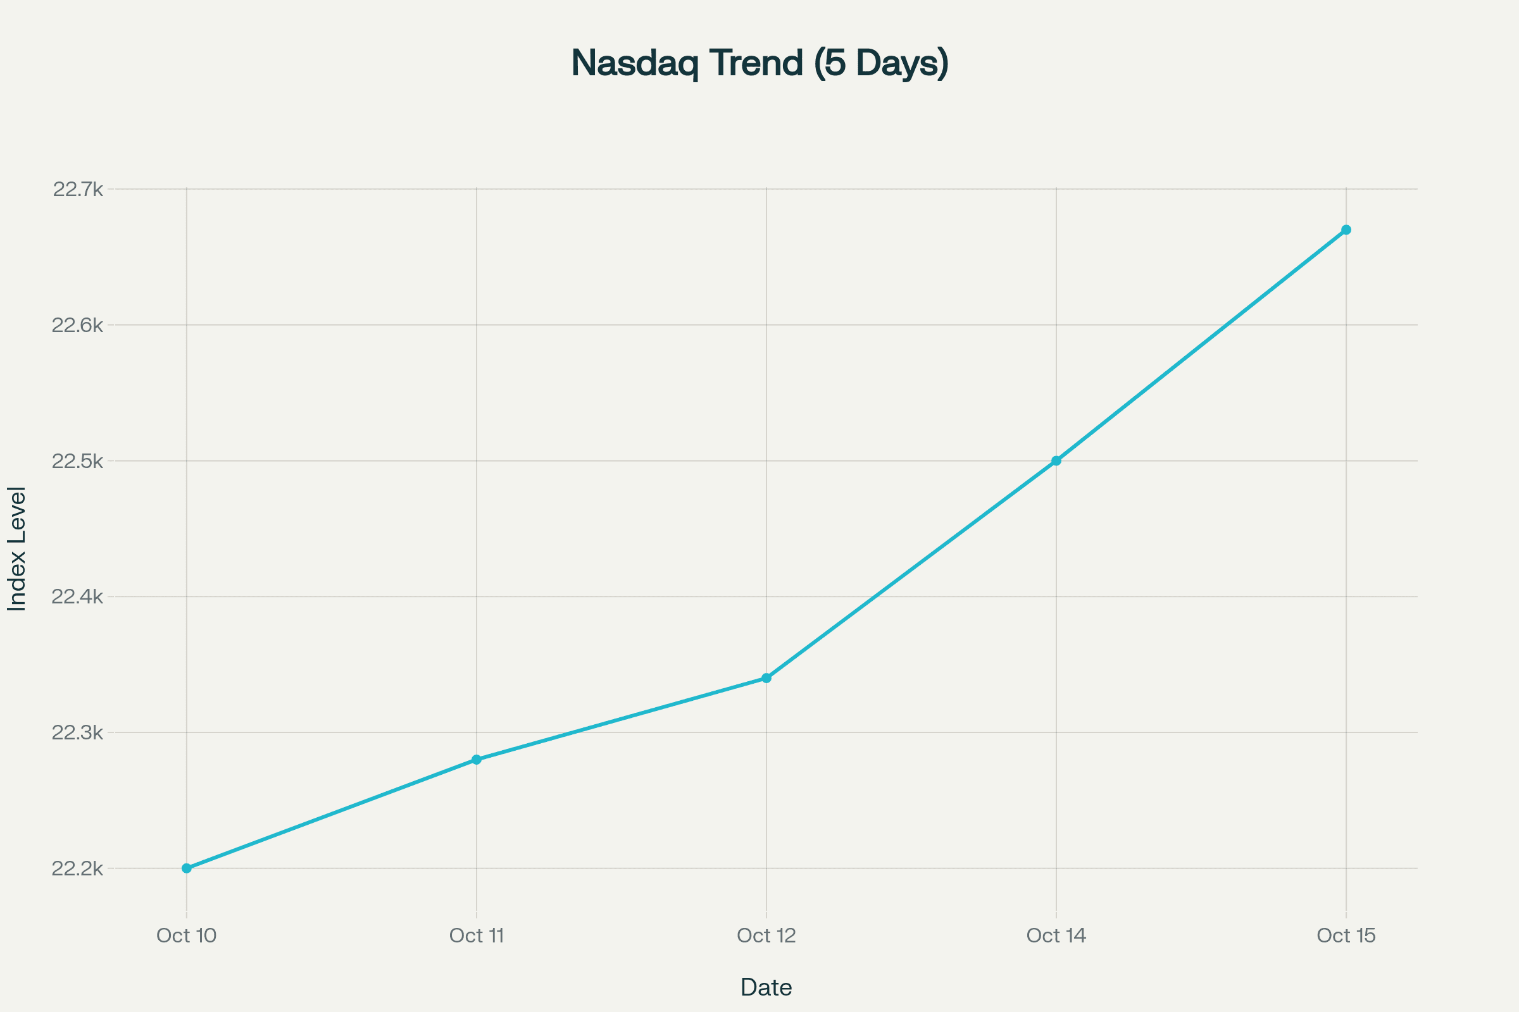Click the Date x-axis title
Screen dimensions: 1519x1012
[766, 987]
